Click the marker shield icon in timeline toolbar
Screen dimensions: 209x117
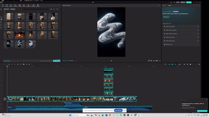[21, 64]
